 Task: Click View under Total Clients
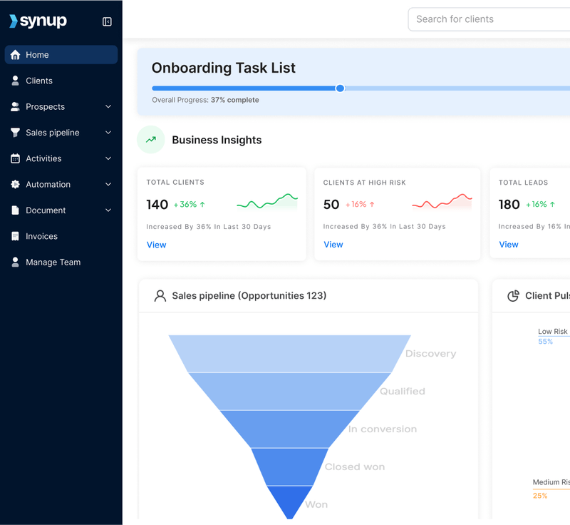coord(156,245)
